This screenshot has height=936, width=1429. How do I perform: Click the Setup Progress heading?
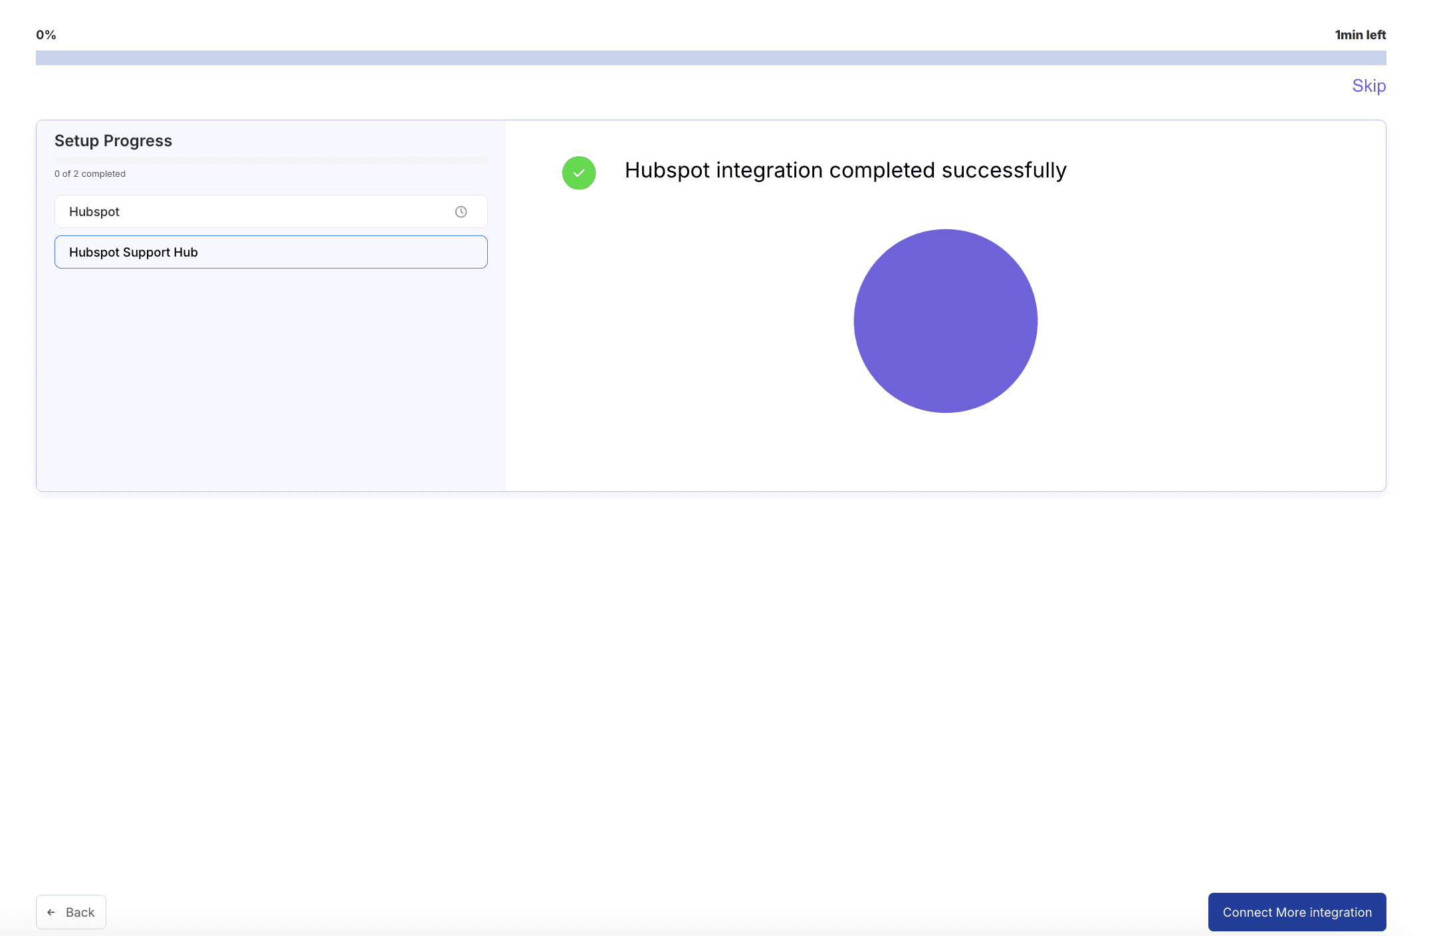coord(113,141)
